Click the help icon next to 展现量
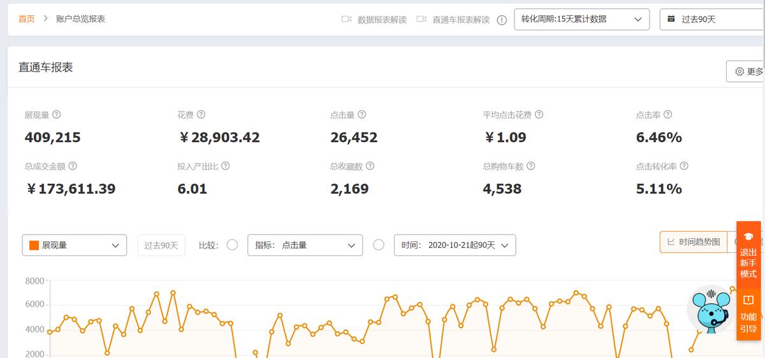Image resolution: width=765 pixels, height=358 pixels. pyautogui.click(x=56, y=115)
